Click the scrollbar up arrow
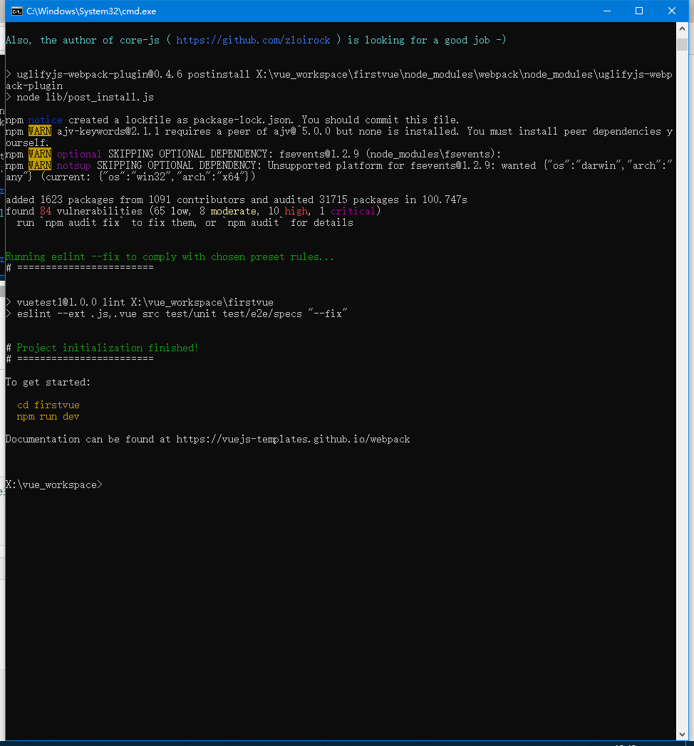The height and width of the screenshot is (746, 694). click(x=682, y=29)
